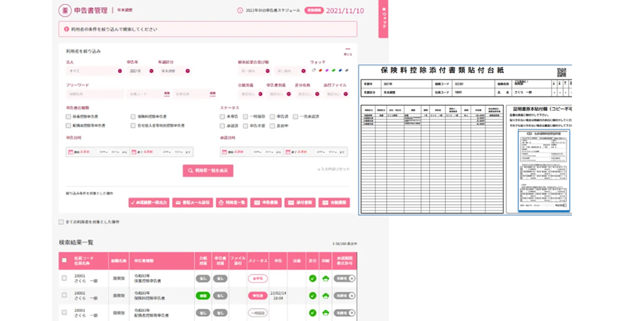This screenshot has height=321, width=624.
Task: Check the 差戻中 status checkbox
Action: [x=273, y=126]
